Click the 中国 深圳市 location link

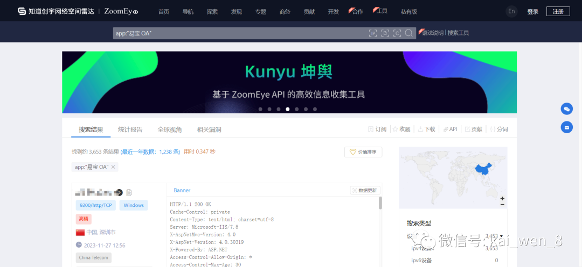pos(101,232)
